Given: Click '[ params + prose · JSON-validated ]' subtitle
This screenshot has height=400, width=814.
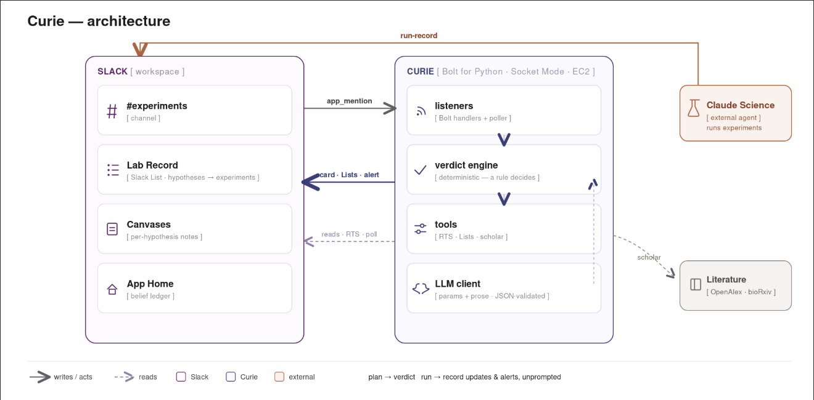Looking at the screenshot, I should click(x=492, y=296).
